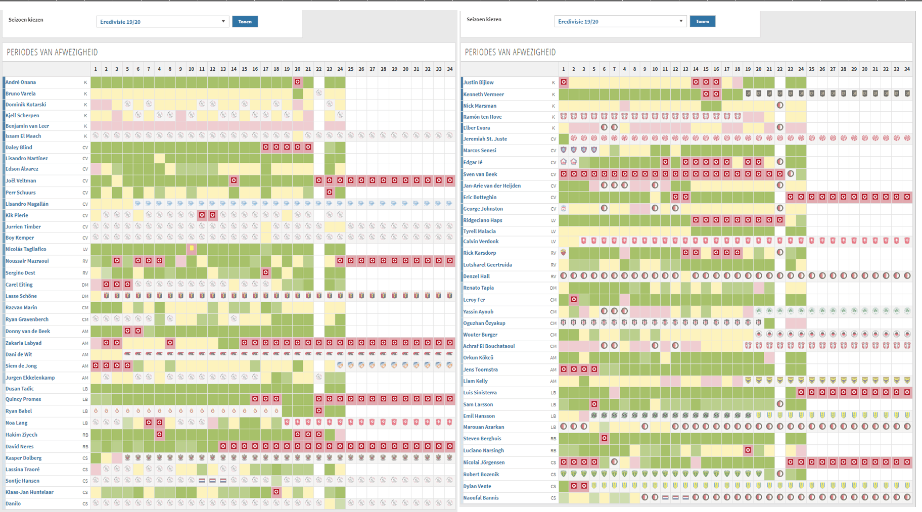Go to Lasse Schöne's player page
Screen dimensions: 922x512
[x=21, y=296]
